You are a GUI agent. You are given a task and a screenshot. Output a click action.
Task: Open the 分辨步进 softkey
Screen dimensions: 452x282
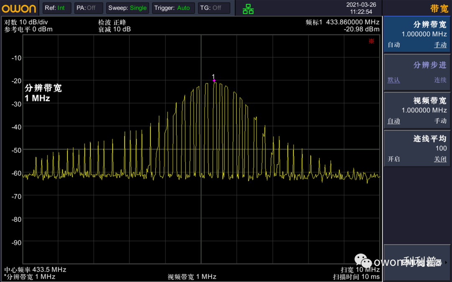coord(417,73)
